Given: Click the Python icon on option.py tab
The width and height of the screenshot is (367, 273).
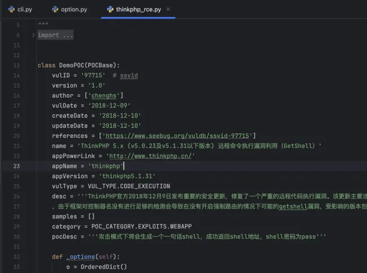Looking at the screenshot, I should (x=55, y=9).
